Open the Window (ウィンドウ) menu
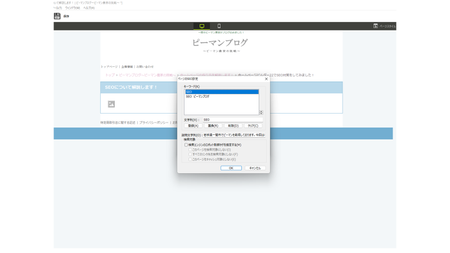 coord(73,8)
